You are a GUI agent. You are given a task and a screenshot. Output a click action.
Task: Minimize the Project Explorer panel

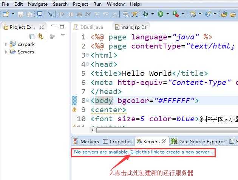click(53, 25)
